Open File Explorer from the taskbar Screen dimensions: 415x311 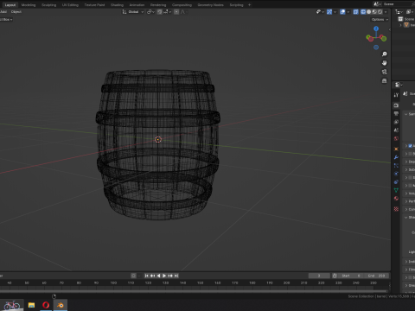(x=31, y=305)
